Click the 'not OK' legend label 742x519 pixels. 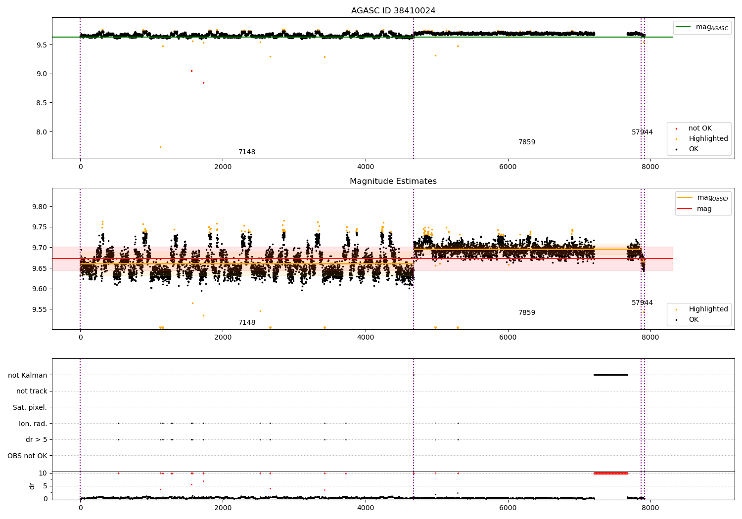(x=700, y=128)
